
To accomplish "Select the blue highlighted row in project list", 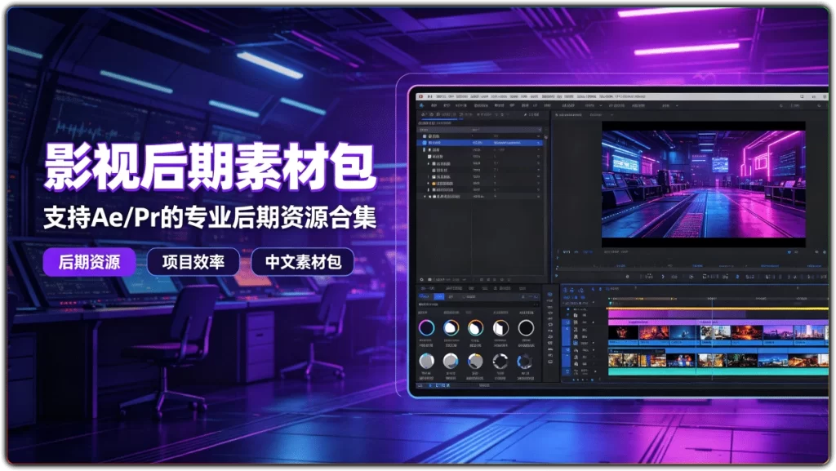I will point(482,143).
